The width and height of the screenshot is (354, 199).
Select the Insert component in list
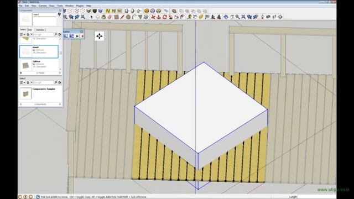[39, 51]
